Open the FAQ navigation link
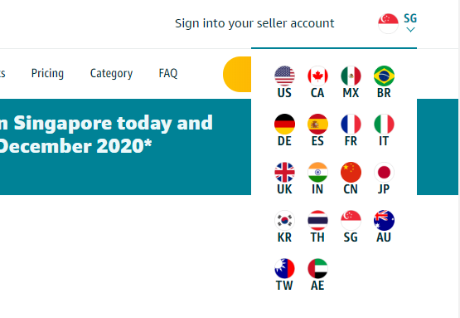 167,73
